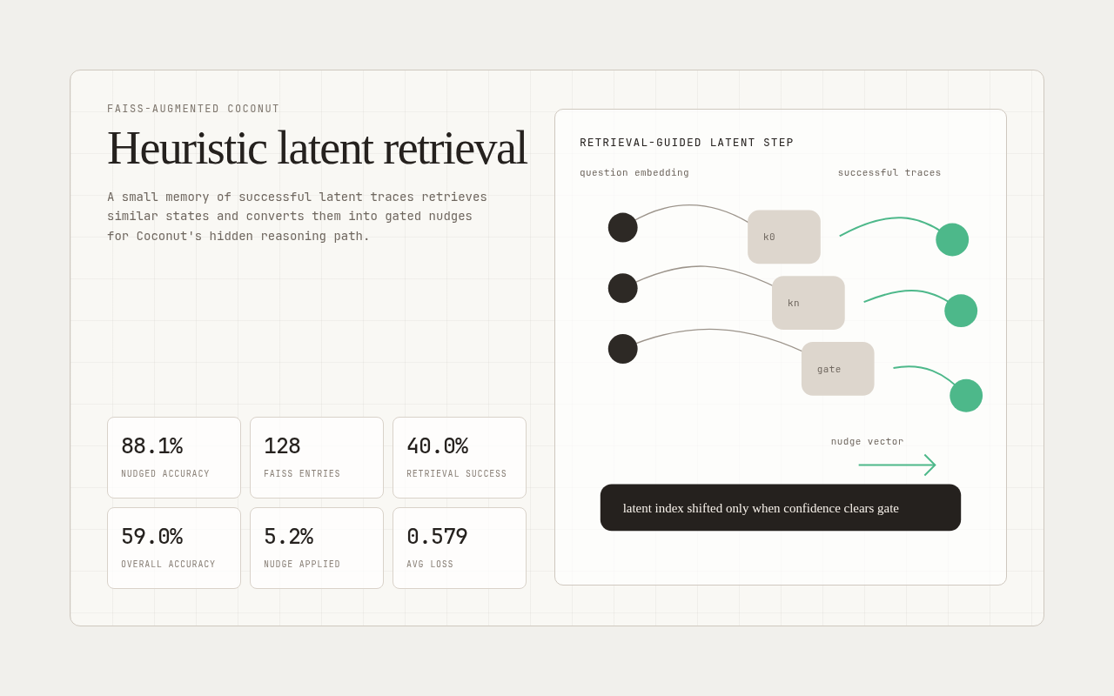Click the 40.0% Retrieval Success card
1114x696 pixels.
click(x=460, y=458)
